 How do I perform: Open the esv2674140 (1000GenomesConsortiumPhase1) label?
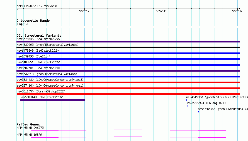[x=50, y=85]
